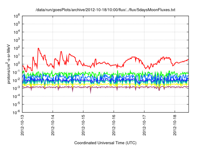Click the protons/cm2-s-sr-MeV axis title

point(8,64)
